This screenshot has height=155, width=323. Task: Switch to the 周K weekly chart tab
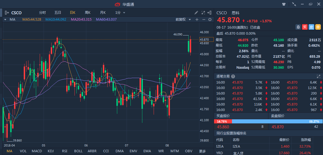tap(88, 13)
